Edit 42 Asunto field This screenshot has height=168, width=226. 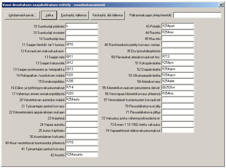pos(82,155)
